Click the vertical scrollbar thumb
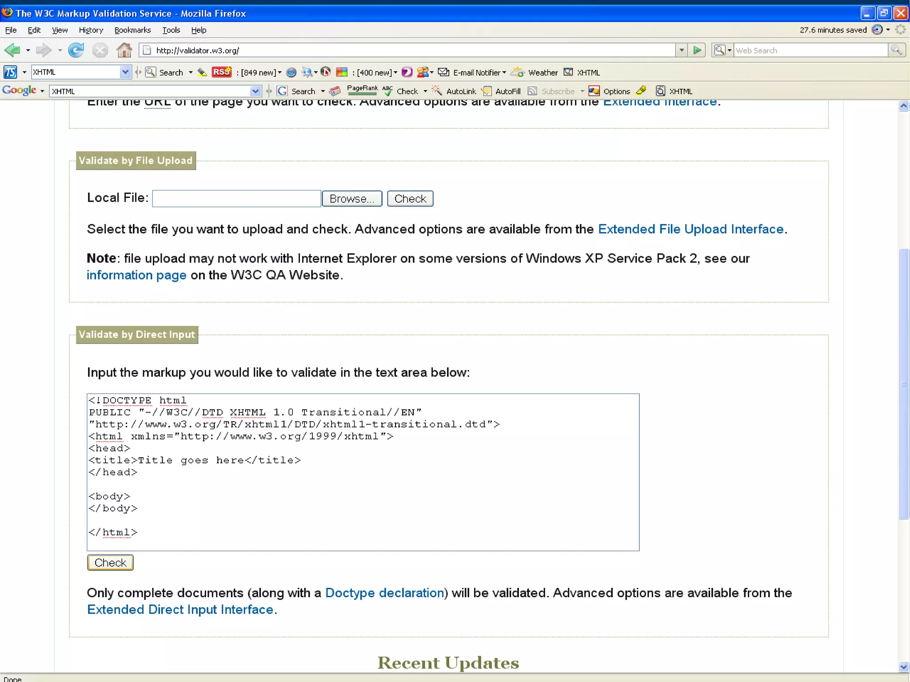Image resolution: width=910 pixels, height=682 pixels. (x=903, y=384)
